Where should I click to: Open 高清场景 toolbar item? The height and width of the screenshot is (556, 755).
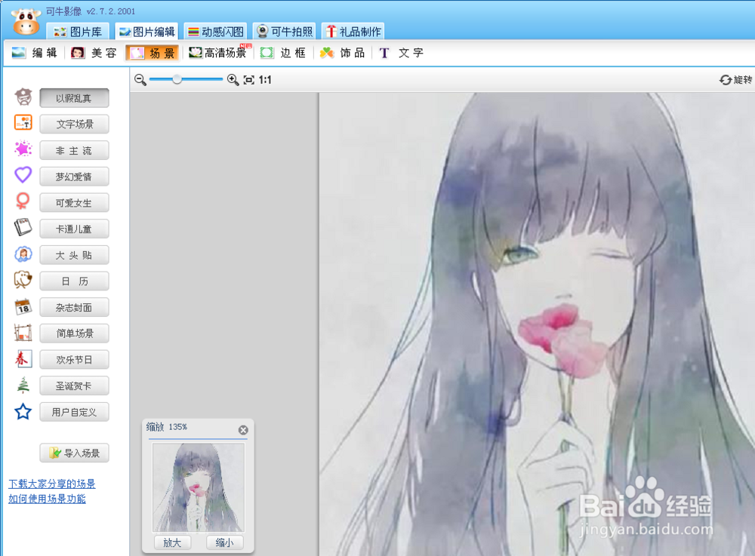pyautogui.click(x=219, y=53)
